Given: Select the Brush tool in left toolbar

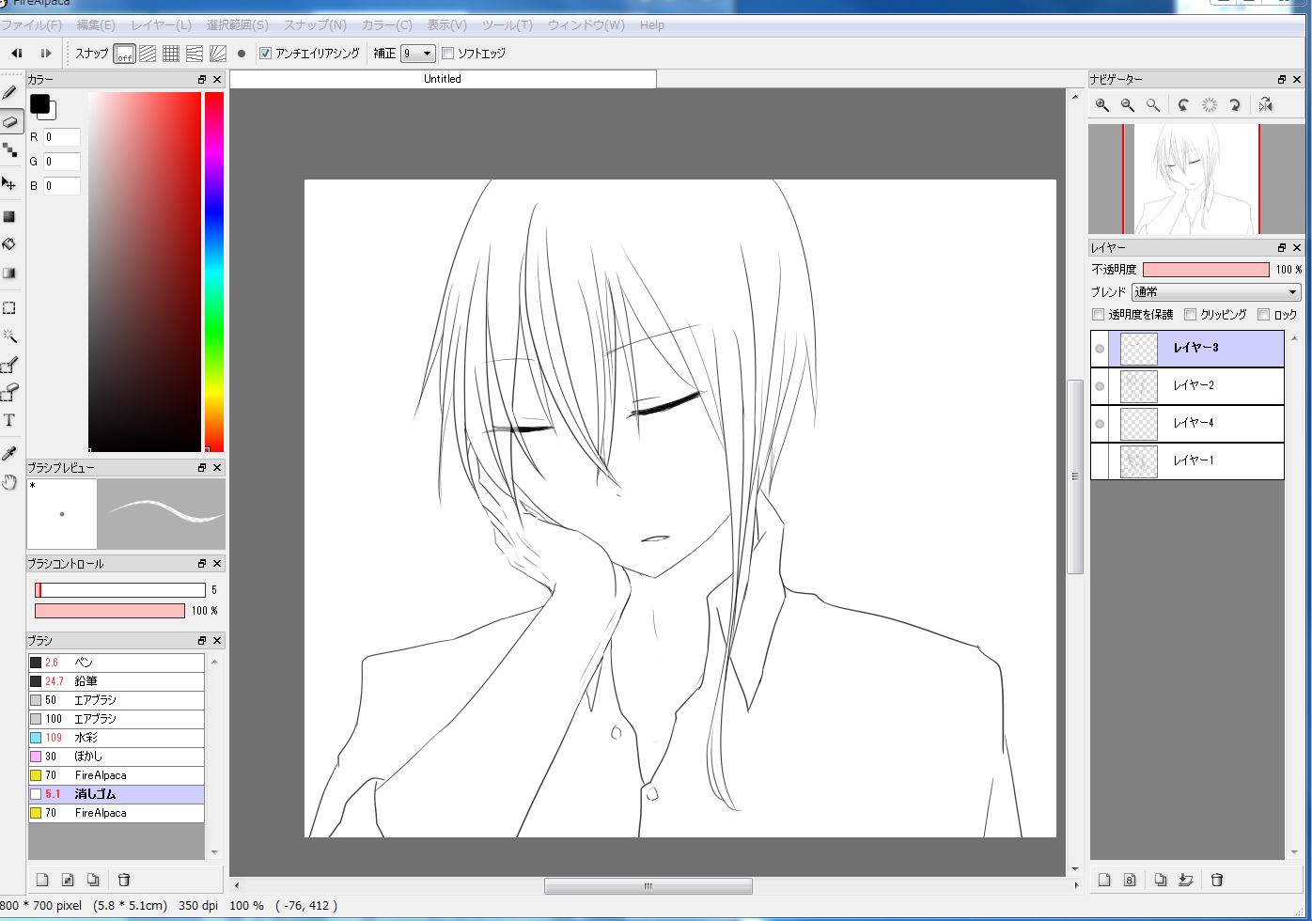Looking at the screenshot, I should [x=9, y=92].
